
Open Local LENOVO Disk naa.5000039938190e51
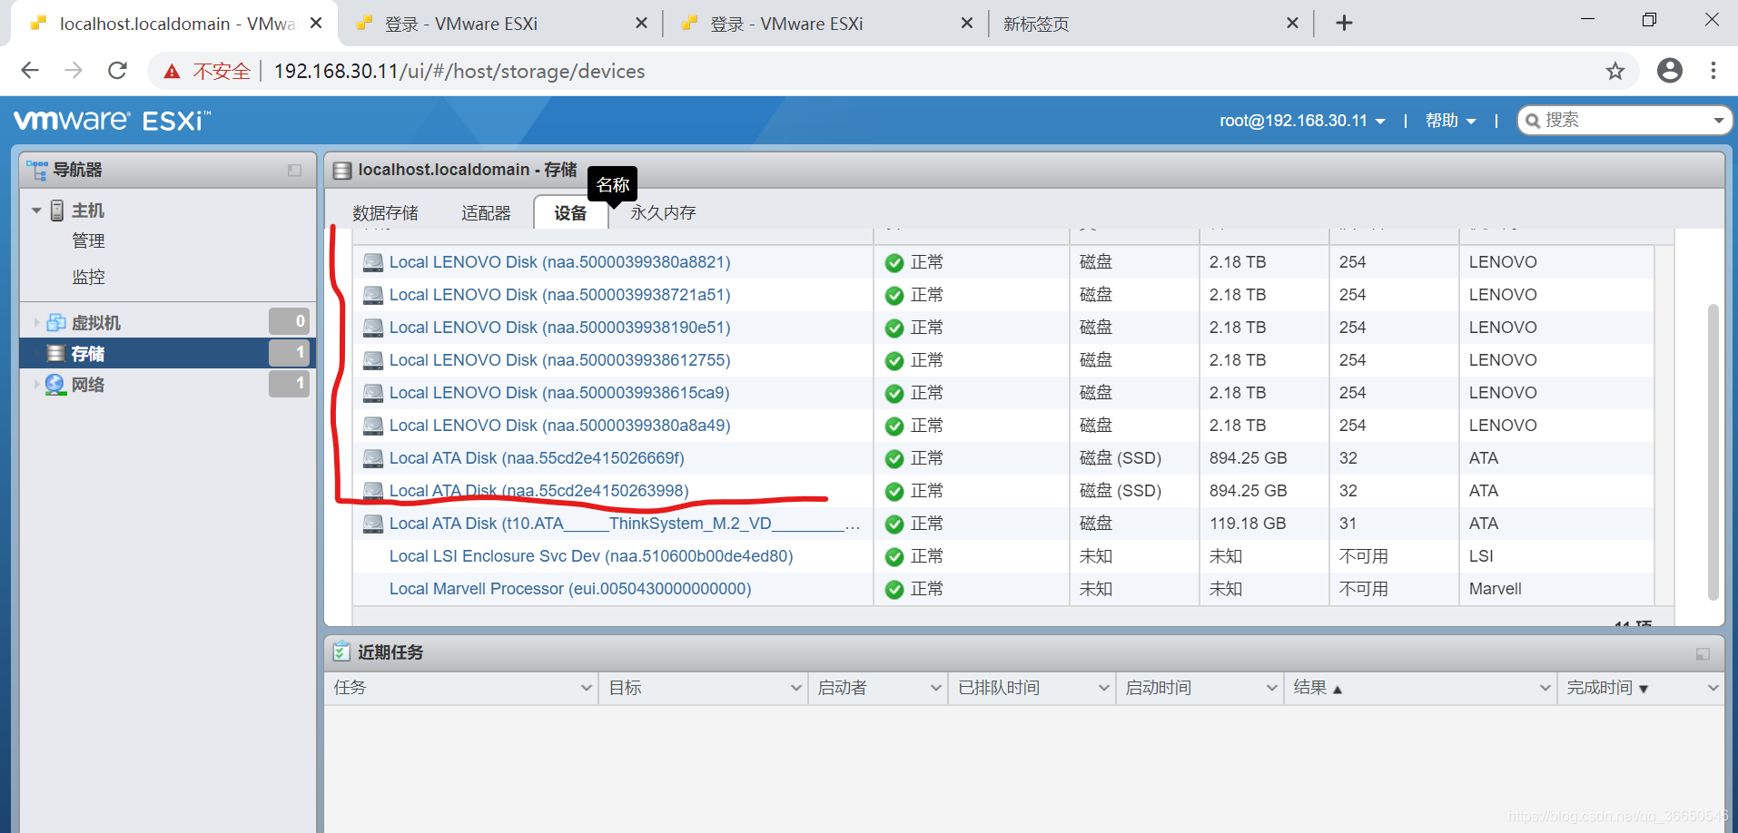(559, 328)
